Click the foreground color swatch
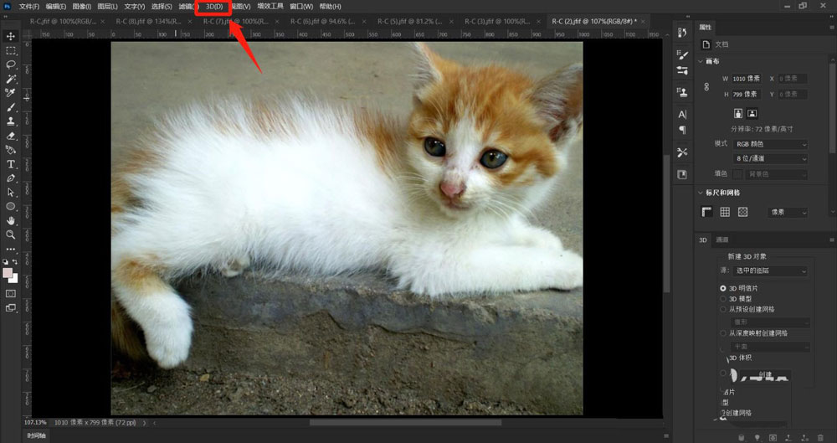Viewport: 837px width, 443px height. coord(8,273)
